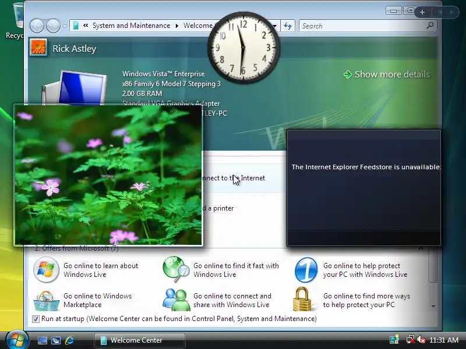Click the search magnifier icon
This screenshot has width=466, height=349.
[x=430, y=26]
